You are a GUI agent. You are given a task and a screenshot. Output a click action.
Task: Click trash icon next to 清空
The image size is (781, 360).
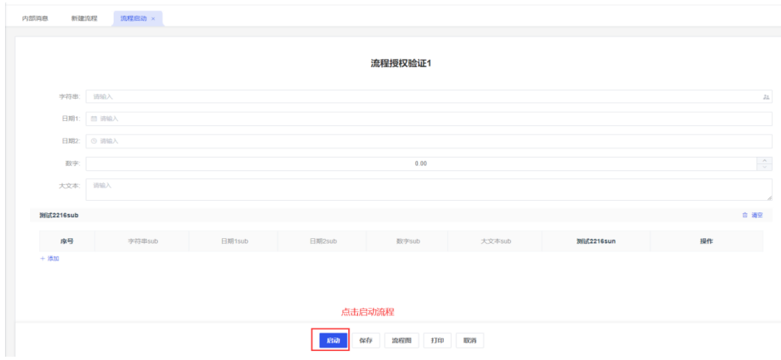tap(745, 216)
